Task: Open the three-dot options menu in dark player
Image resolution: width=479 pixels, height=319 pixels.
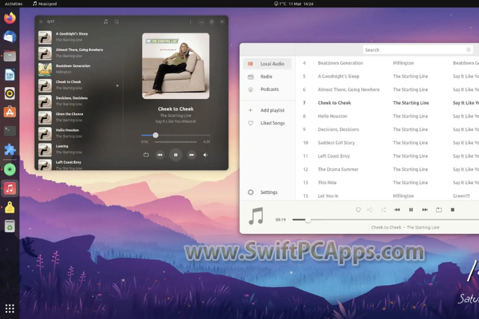Action: (191, 22)
